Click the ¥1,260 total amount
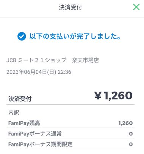This screenshot has height=154, width=144. coord(113,95)
